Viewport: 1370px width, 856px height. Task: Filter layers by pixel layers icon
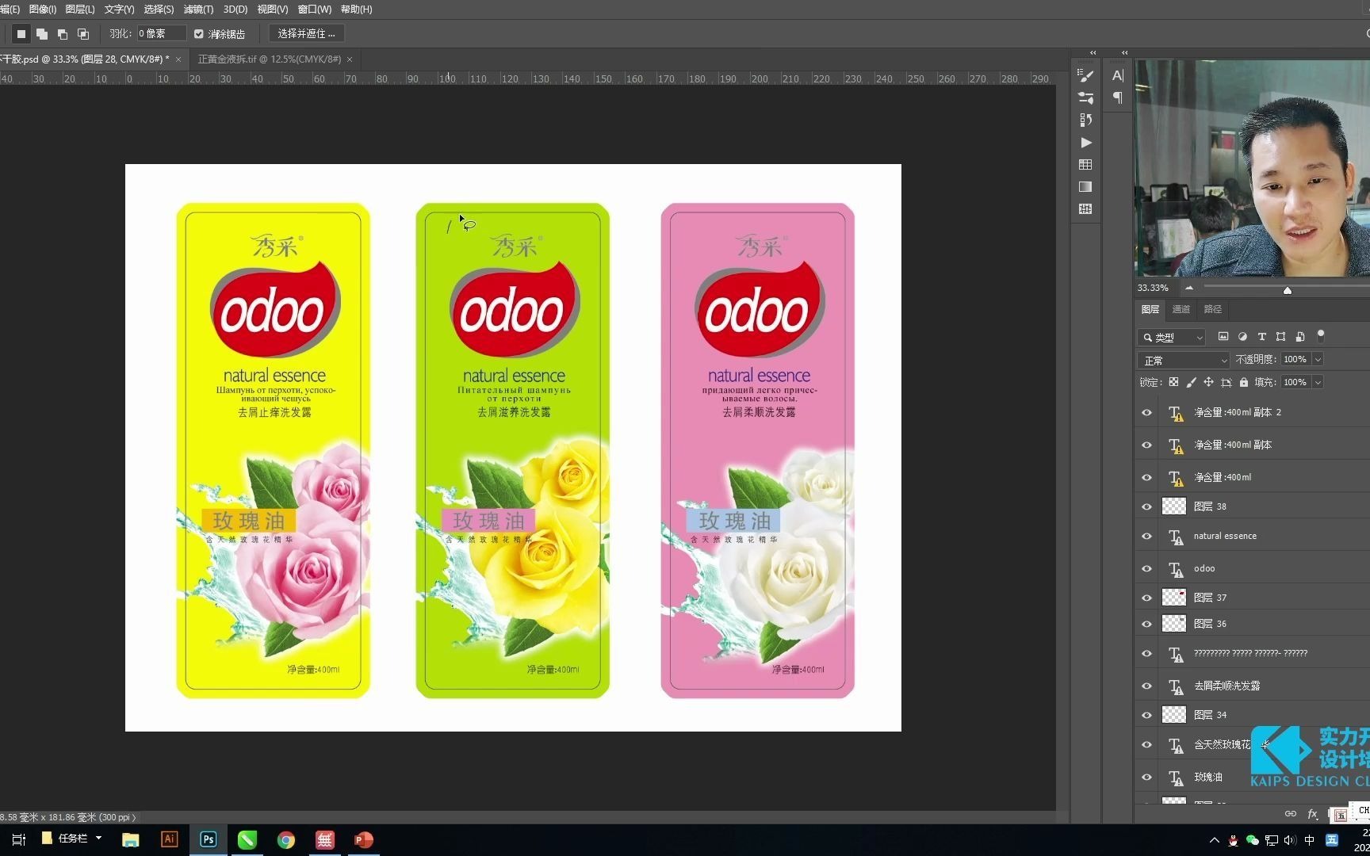[x=1223, y=336]
